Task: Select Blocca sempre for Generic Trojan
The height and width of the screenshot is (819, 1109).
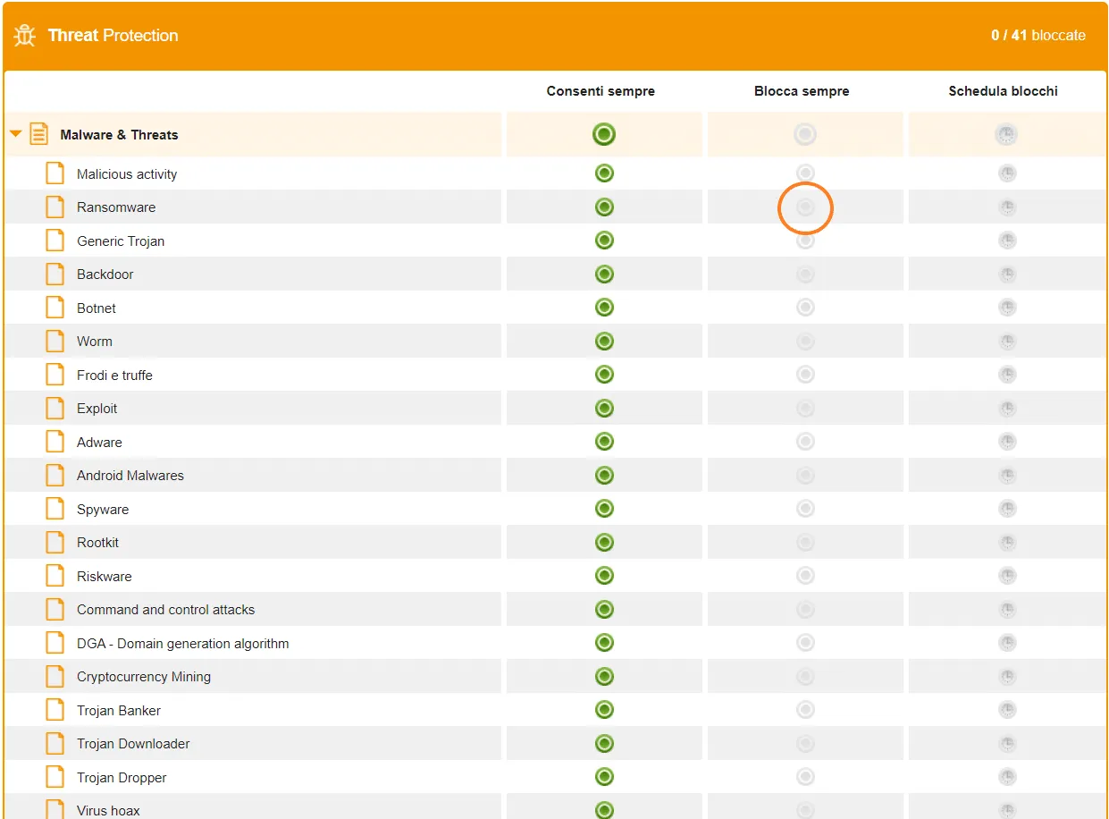Action: (x=805, y=241)
